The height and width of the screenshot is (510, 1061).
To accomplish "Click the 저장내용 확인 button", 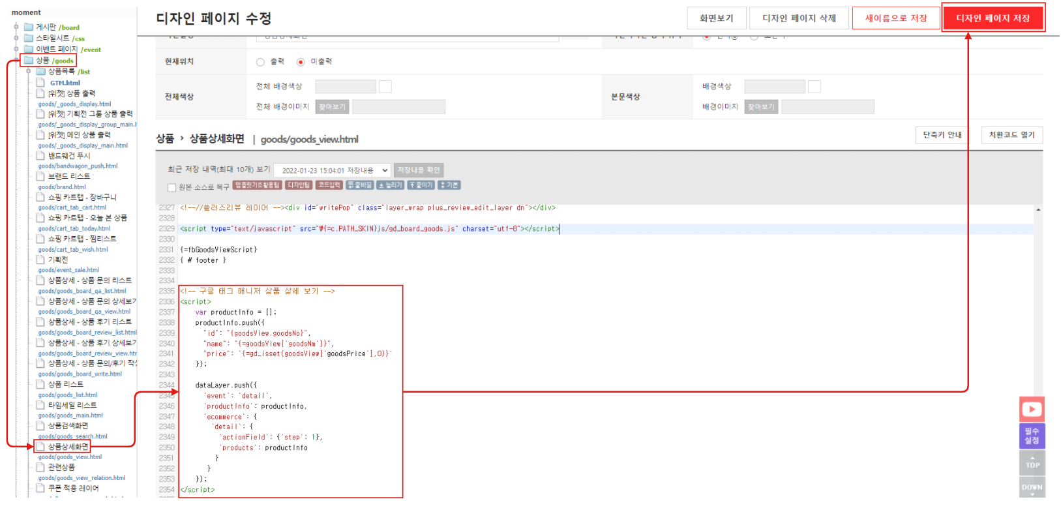I will [x=419, y=170].
